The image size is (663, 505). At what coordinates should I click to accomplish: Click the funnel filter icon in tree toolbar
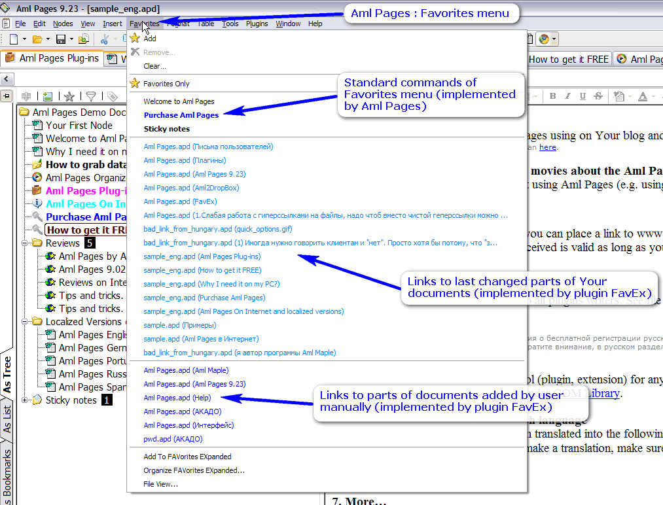pos(91,97)
